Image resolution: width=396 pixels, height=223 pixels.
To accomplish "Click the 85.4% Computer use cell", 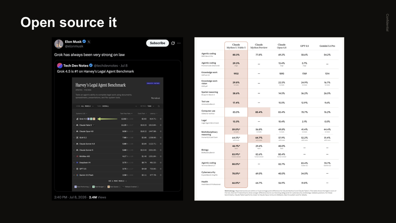I will pyautogui.click(x=259, y=112).
